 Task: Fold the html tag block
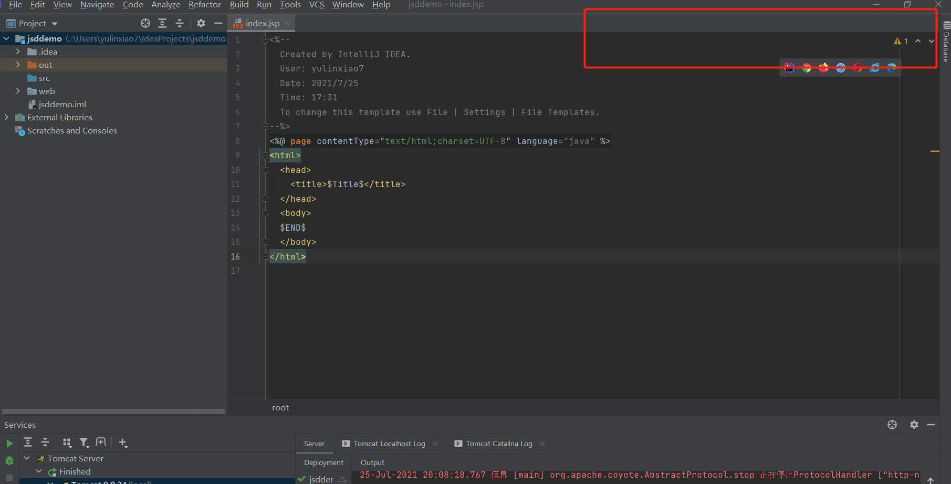click(265, 156)
